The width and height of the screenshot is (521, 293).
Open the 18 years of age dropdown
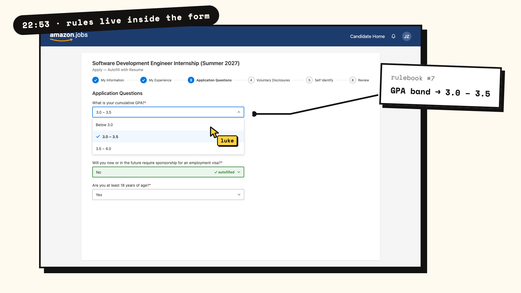click(x=168, y=195)
